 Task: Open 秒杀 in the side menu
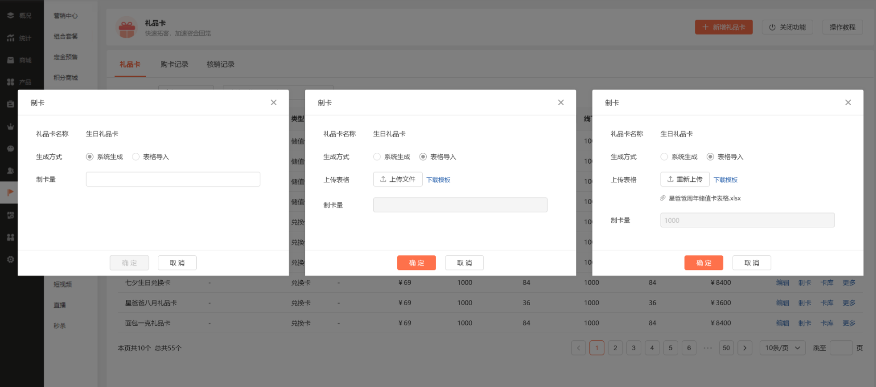(60, 326)
